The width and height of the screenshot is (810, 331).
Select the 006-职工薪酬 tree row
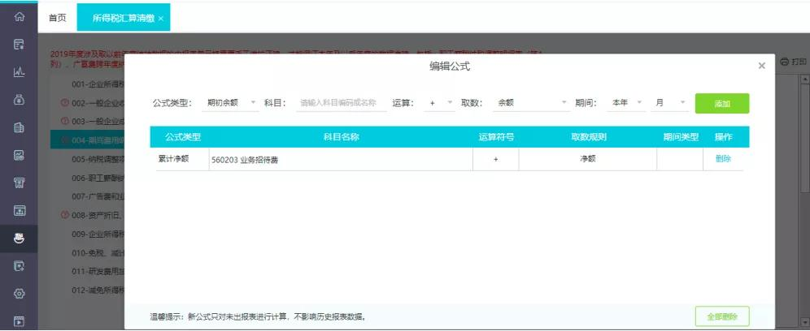click(x=88, y=178)
